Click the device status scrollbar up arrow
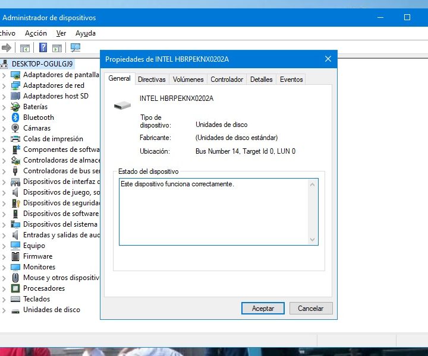This screenshot has height=356, width=428. (x=312, y=185)
